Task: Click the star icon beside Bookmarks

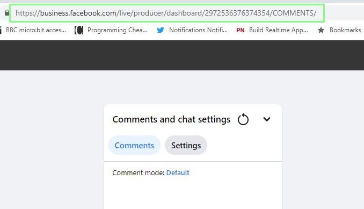Action: (x=321, y=30)
